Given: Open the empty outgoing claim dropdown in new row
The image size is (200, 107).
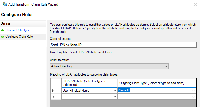Looking at the screenshot, I should pyautogui.click(x=194, y=97).
